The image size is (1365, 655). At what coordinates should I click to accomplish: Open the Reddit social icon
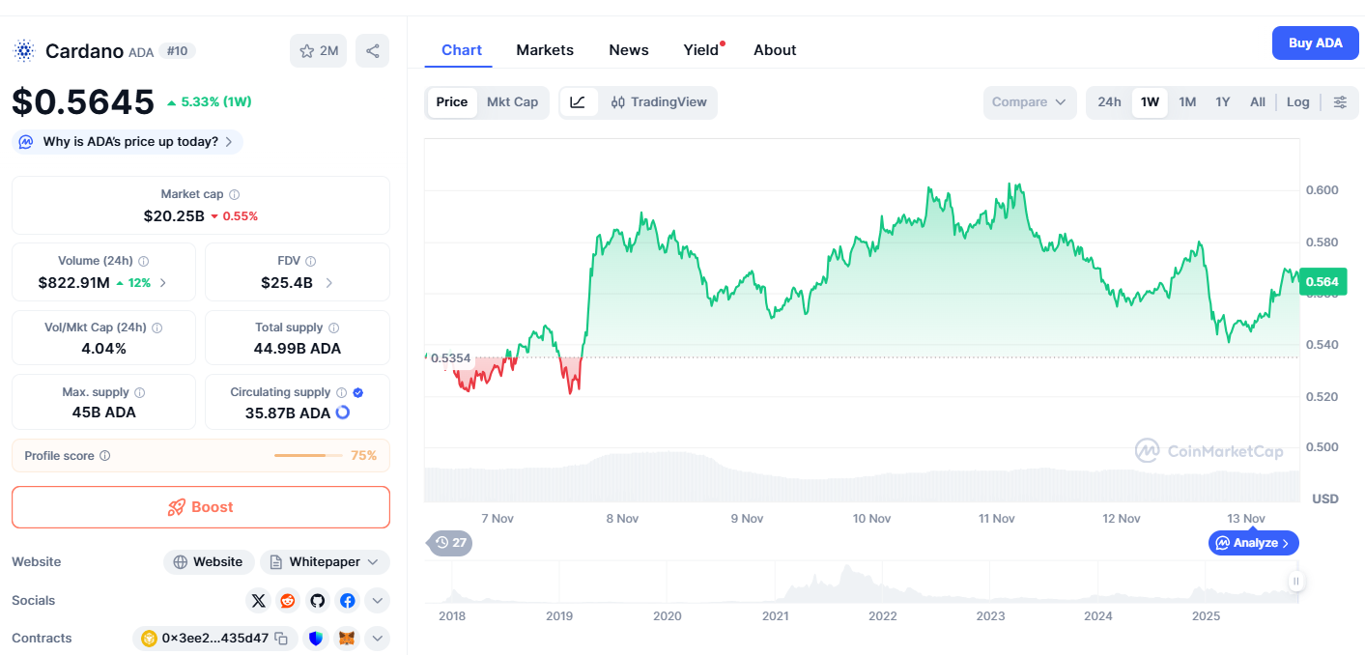point(288,601)
